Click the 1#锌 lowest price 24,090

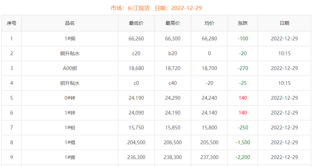coord(136,113)
